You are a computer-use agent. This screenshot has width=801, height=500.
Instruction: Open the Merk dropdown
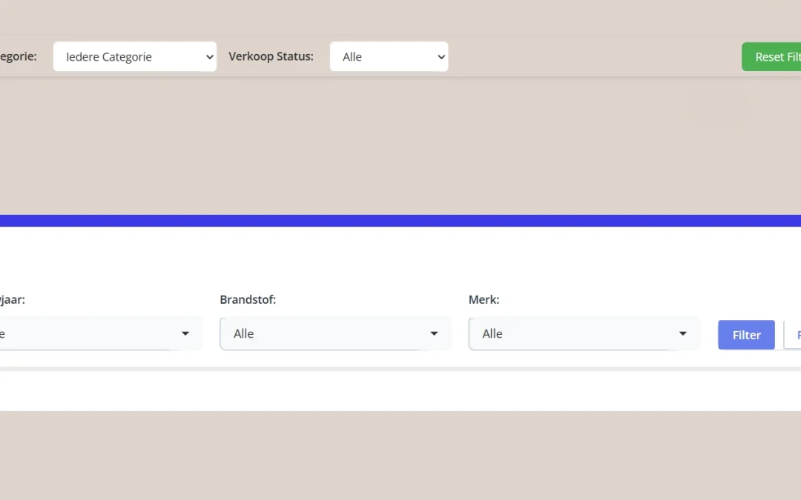pos(584,333)
